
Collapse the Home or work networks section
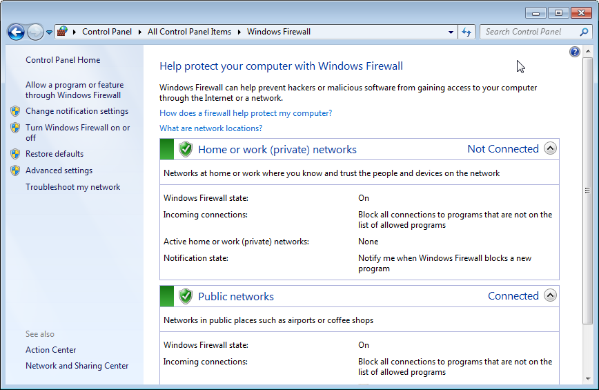click(x=550, y=148)
